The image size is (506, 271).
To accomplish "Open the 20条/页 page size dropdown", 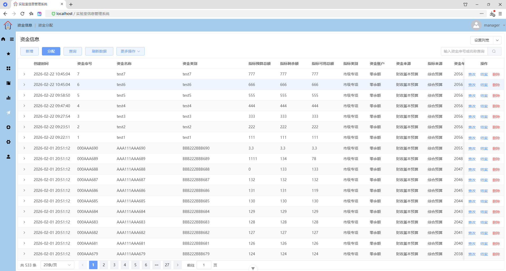I will 57,265.
